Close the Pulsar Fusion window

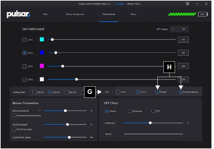pyautogui.click(x=206, y=4)
